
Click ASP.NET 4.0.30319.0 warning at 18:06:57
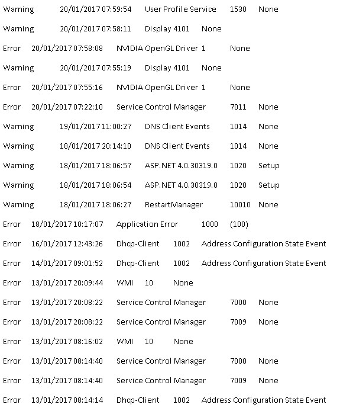[141, 166]
